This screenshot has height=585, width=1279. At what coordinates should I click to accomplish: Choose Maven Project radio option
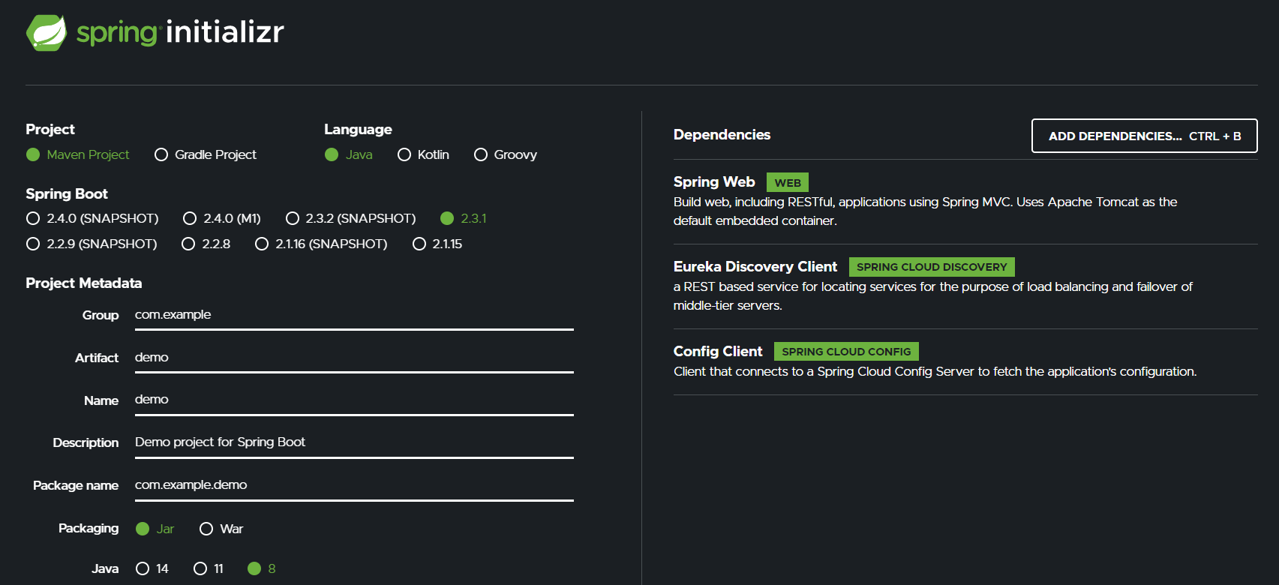coord(33,154)
